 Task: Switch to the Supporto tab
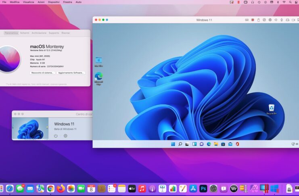coord(54,33)
